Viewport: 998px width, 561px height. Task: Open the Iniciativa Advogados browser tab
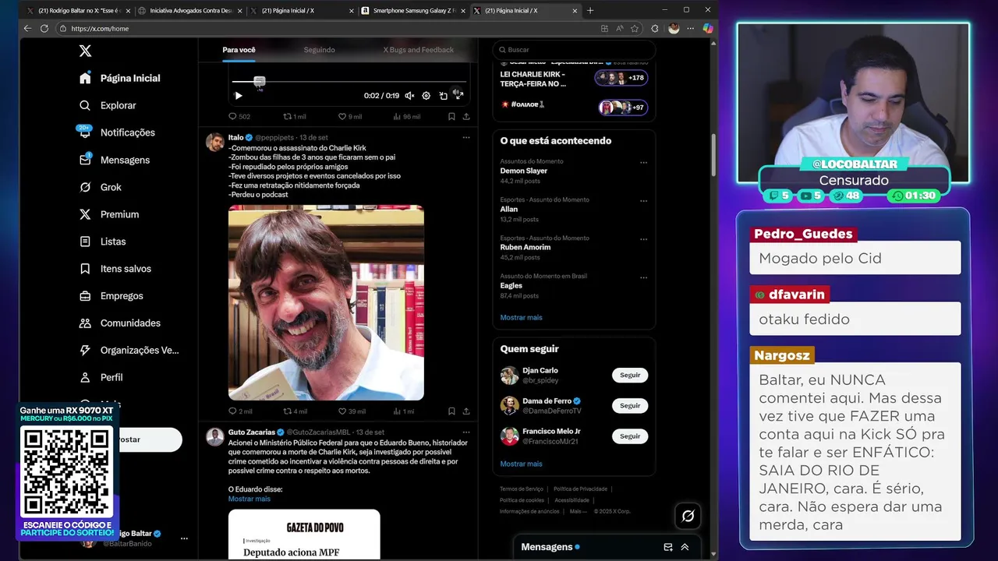189,10
